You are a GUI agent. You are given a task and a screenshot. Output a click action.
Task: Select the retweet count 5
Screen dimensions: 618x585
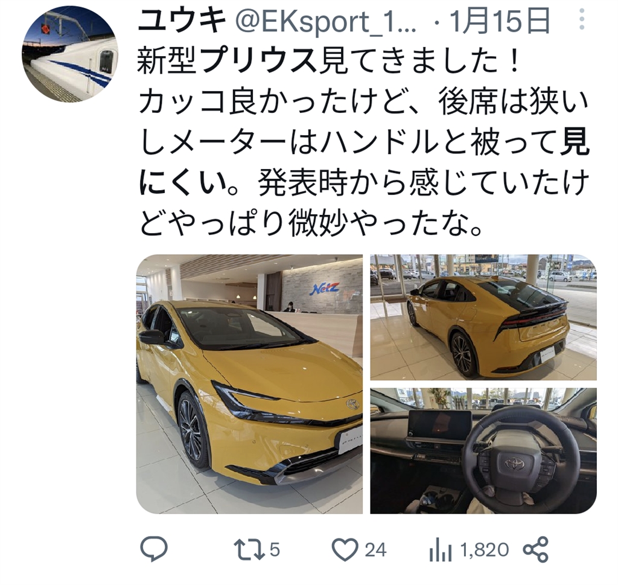pos(275,549)
